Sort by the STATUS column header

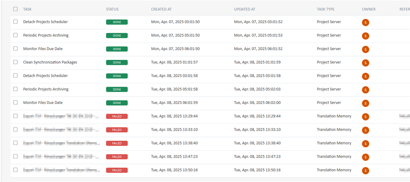[112, 9]
